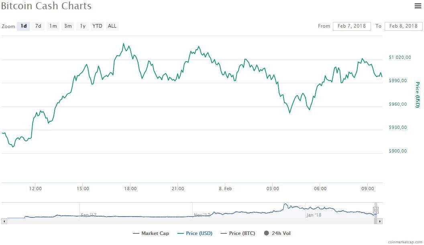The height and width of the screenshot is (245, 424).
Task: Select the ALL zoom range
Action: point(112,26)
